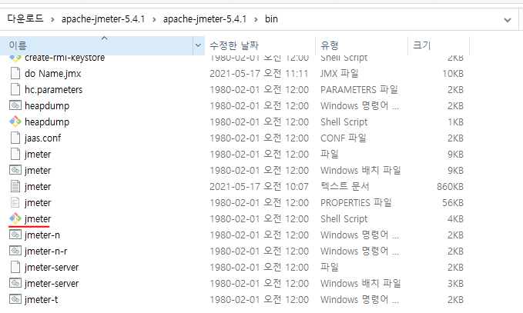This screenshot has height=313, width=523.
Task: Open the 이름 column filter dropdown arrow
Action: coord(198,45)
